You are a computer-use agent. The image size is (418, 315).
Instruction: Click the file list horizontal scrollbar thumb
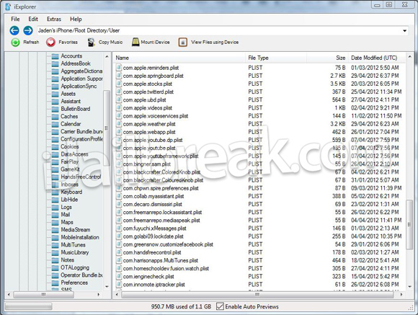(257, 295)
